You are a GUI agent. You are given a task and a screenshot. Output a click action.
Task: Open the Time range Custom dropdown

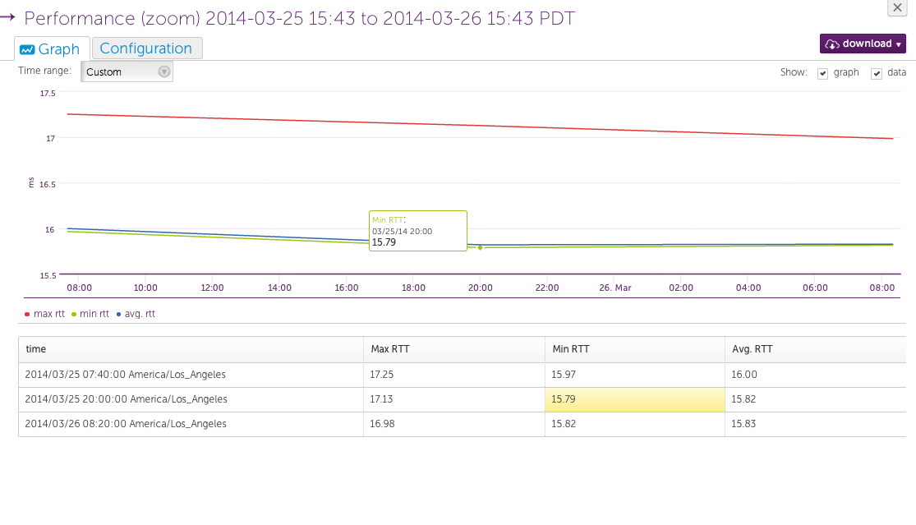coord(127,71)
